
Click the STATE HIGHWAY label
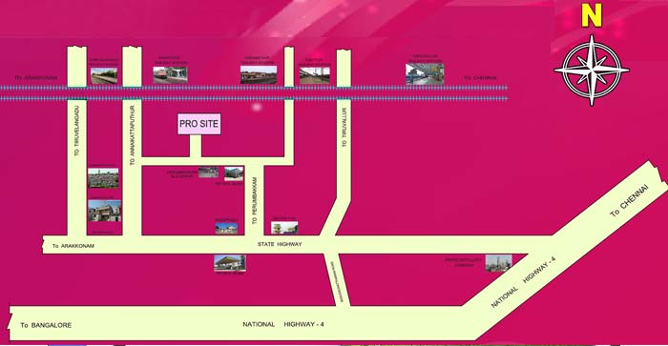tap(280, 244)
